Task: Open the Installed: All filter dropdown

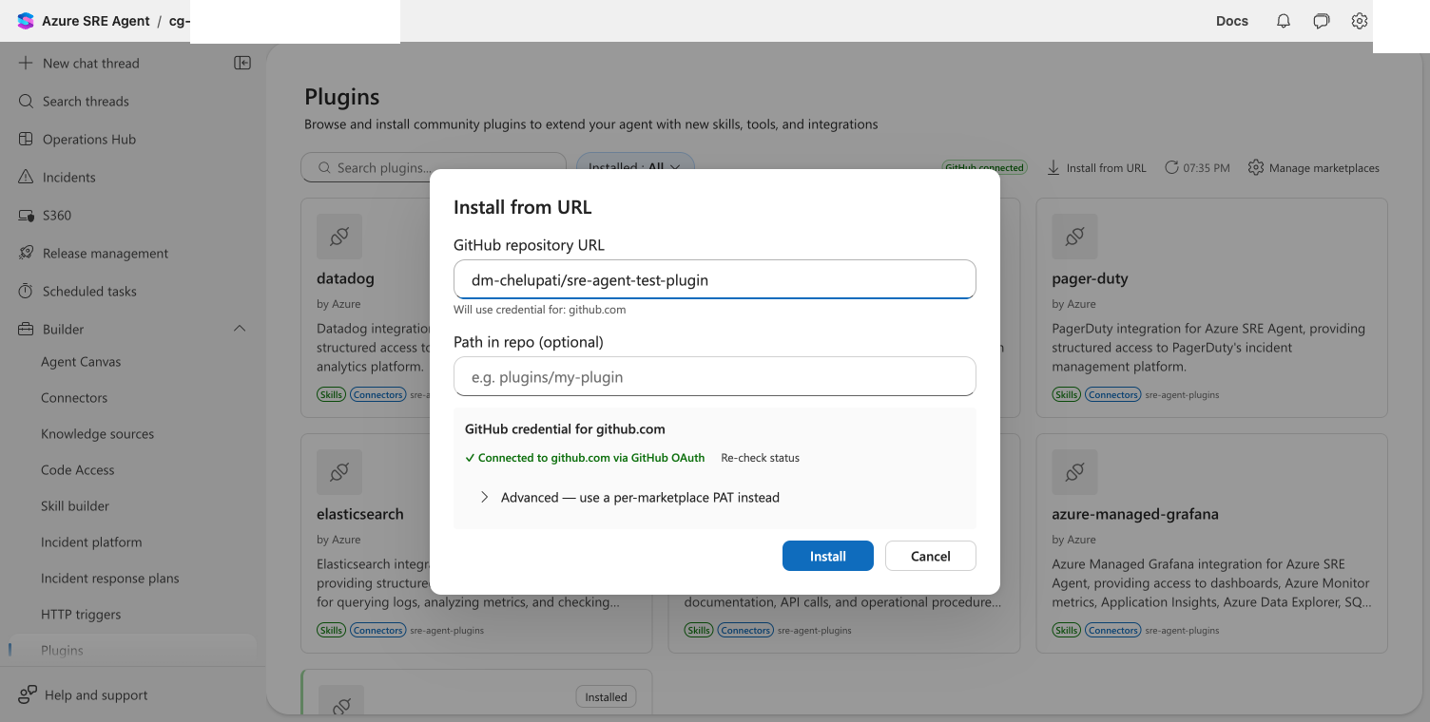Action: coord(635,167)
